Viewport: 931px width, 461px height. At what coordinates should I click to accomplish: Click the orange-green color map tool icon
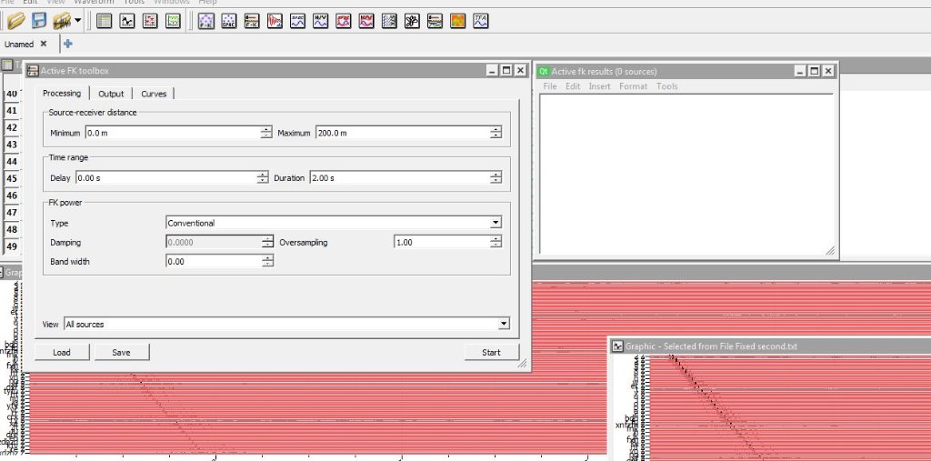point(458,22)
